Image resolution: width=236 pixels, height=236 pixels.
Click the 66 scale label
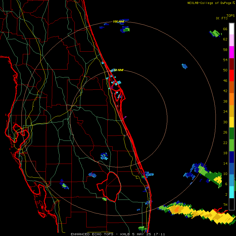click(225, 29)
